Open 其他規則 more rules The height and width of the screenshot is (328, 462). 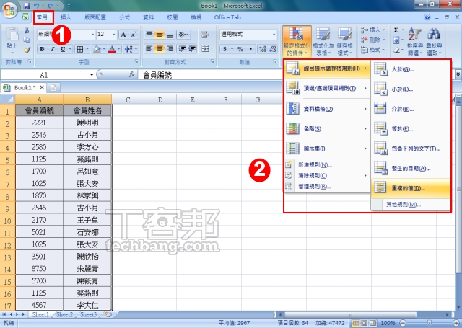coord(411,205)
